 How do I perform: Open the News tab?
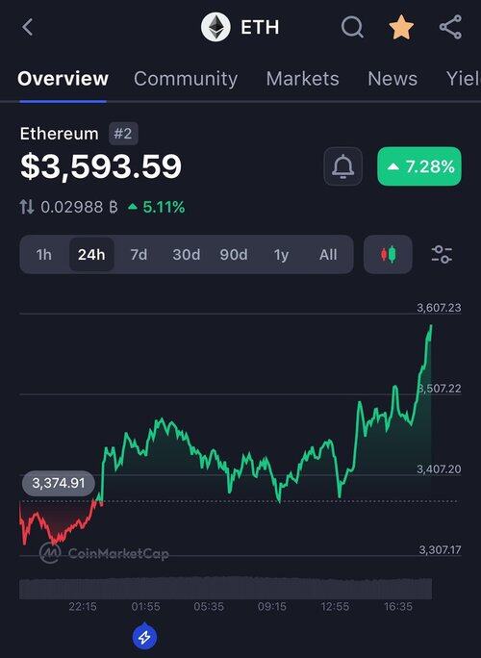(392, 79)
